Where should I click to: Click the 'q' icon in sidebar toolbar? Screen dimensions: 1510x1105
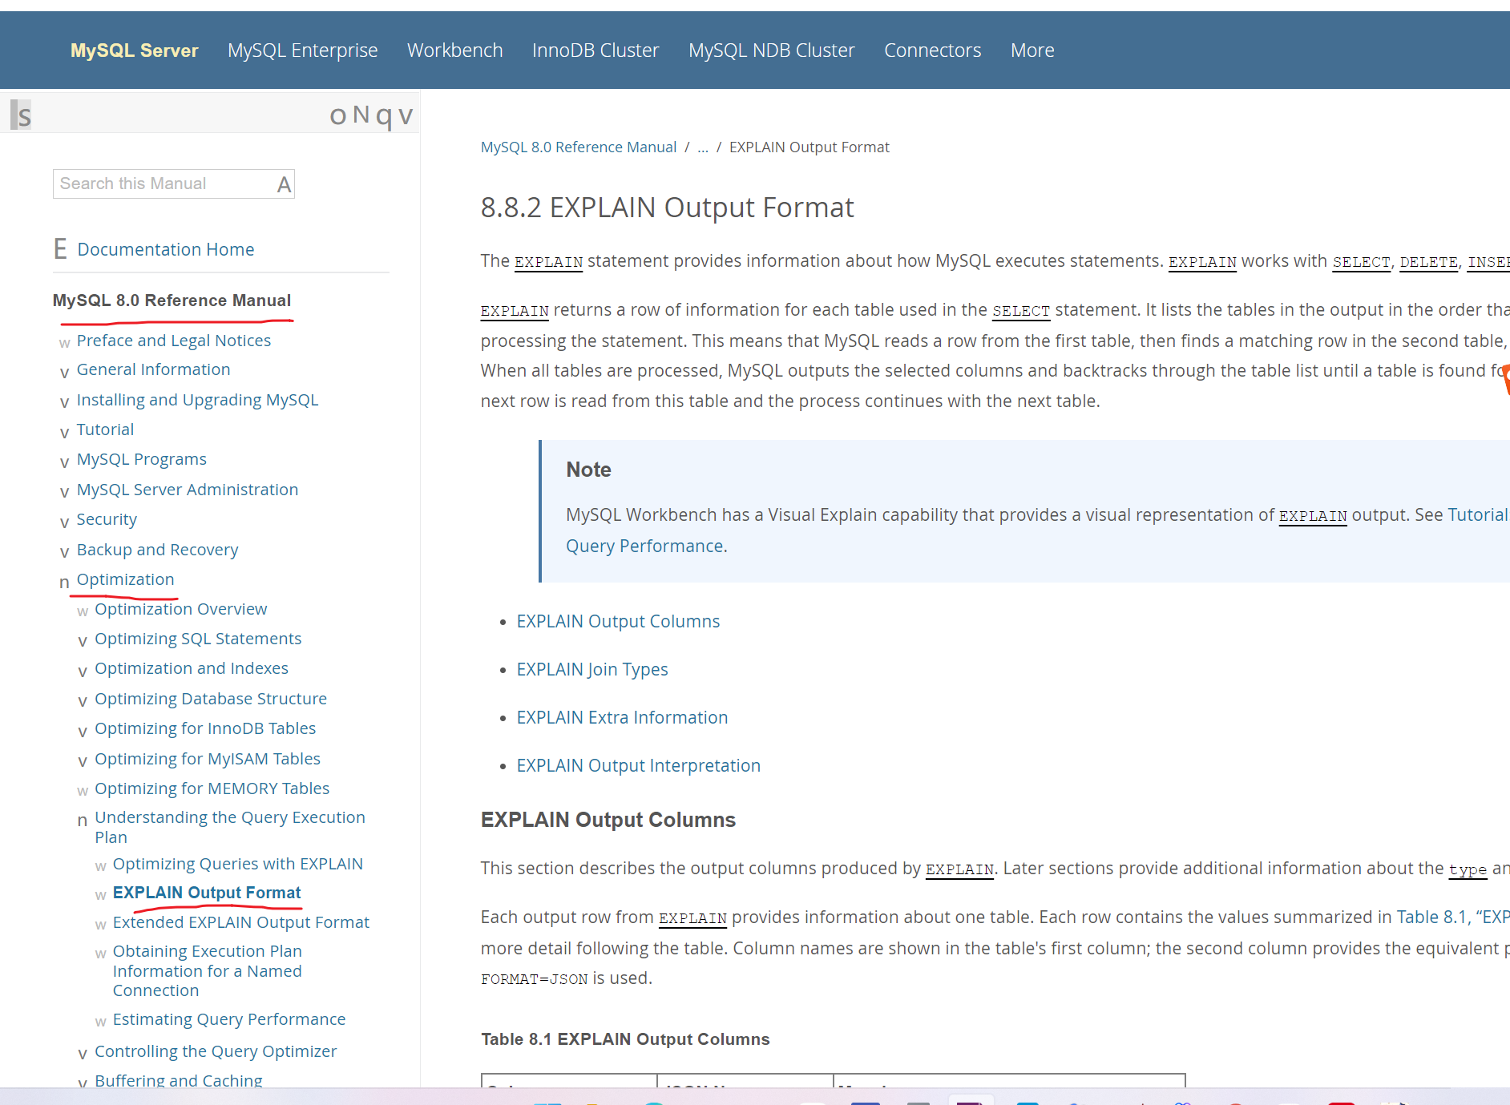coord(384,116)
